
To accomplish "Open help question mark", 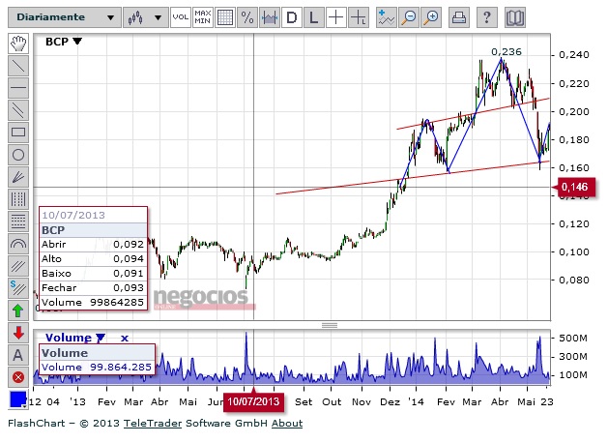I will pos(487,17).
